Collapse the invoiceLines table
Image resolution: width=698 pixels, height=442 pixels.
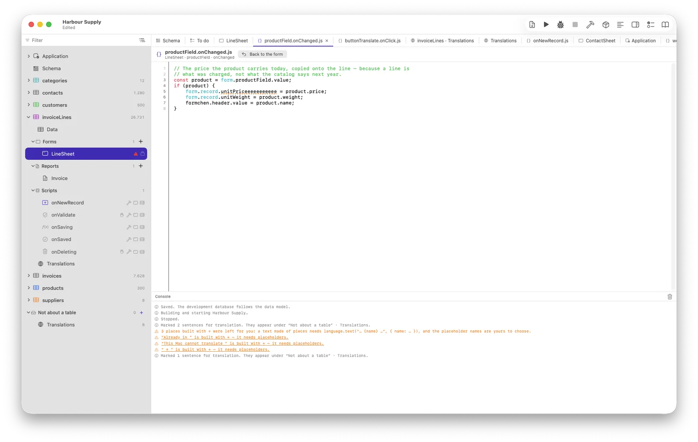29,117
